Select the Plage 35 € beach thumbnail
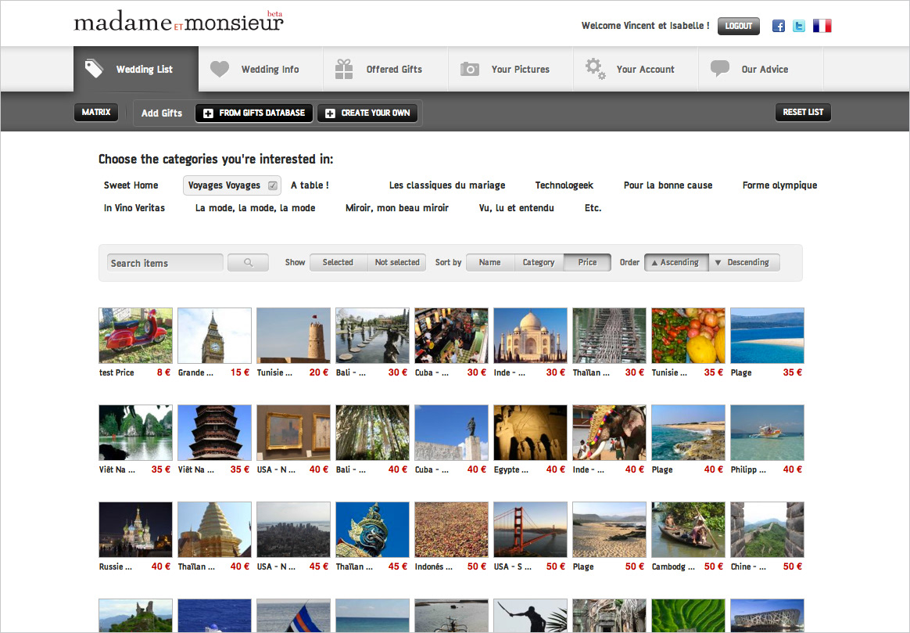This screenshot has height=633, width=910. (767, 336)
